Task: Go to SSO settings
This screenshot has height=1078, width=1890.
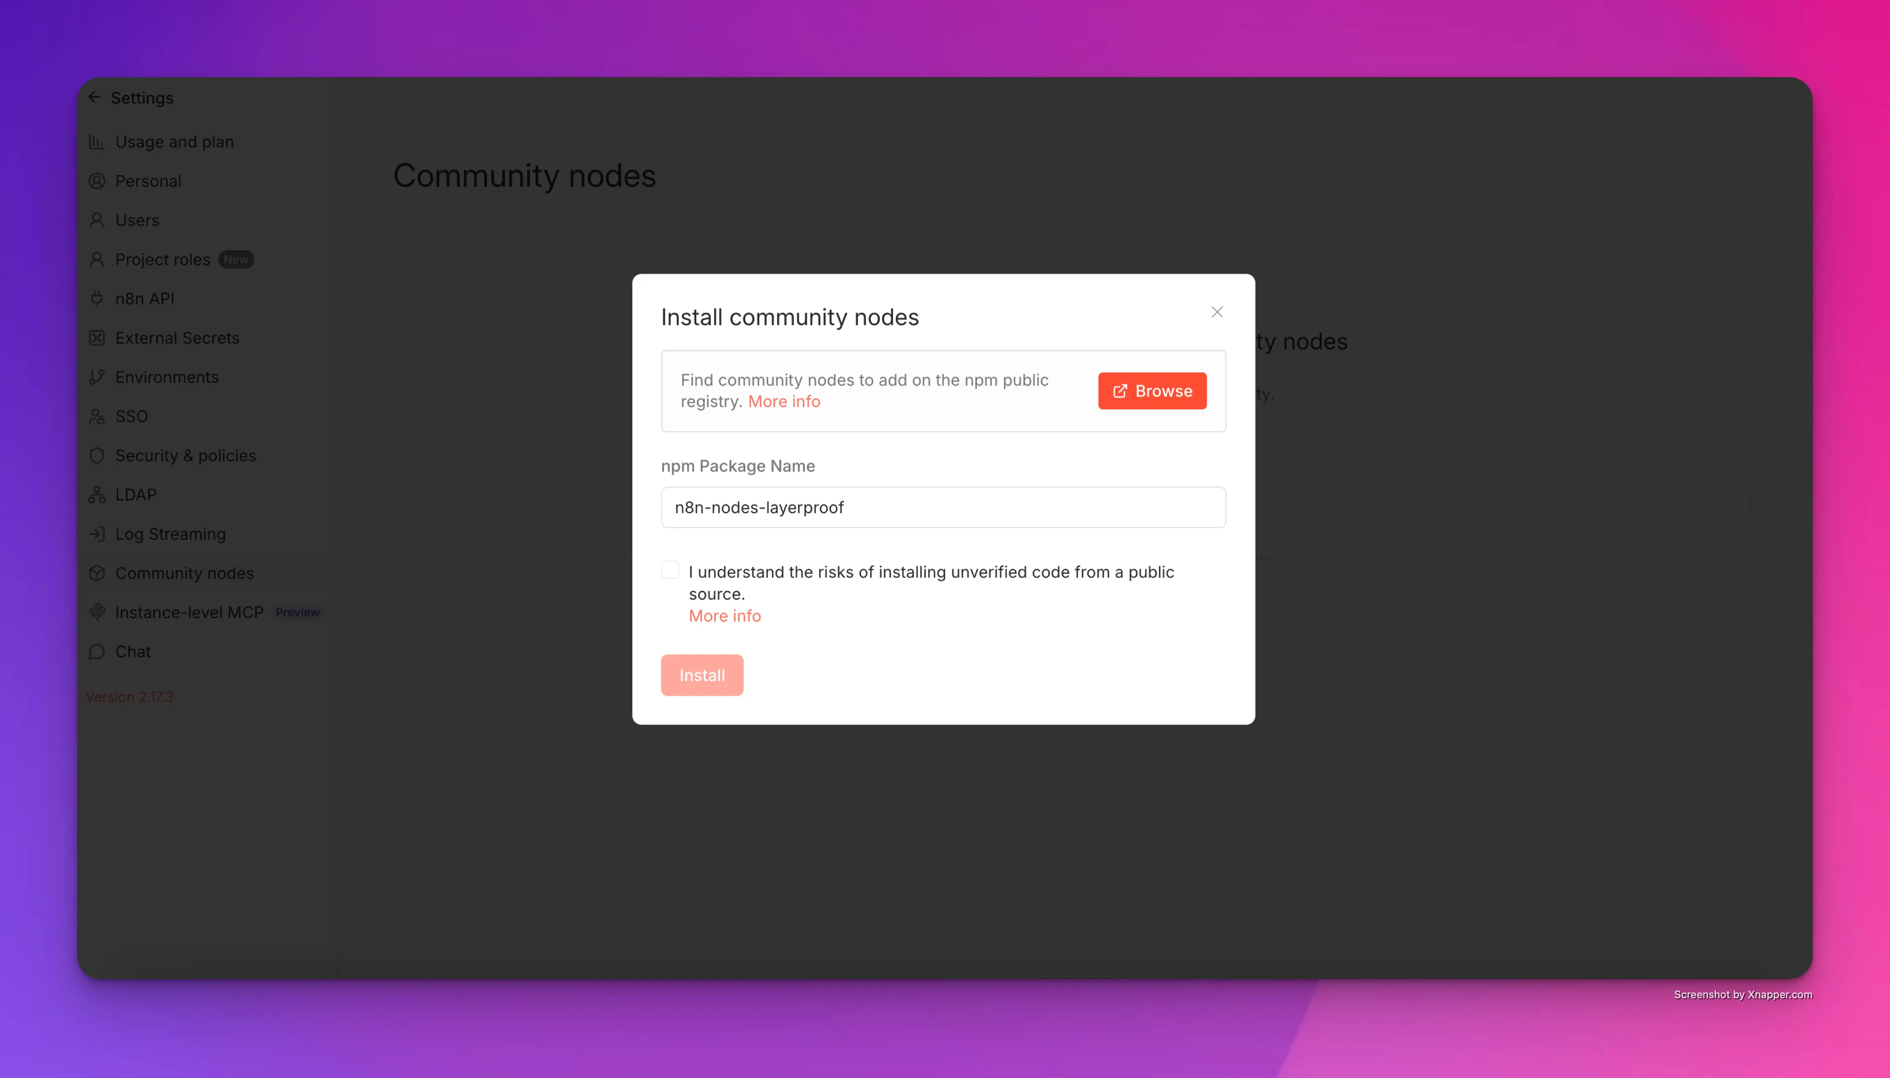Action: click(x=132, y=416)
